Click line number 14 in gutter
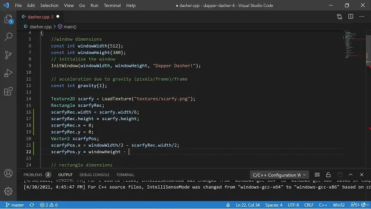Viewport: 371px width, 209px height. [x=28, y=99]
